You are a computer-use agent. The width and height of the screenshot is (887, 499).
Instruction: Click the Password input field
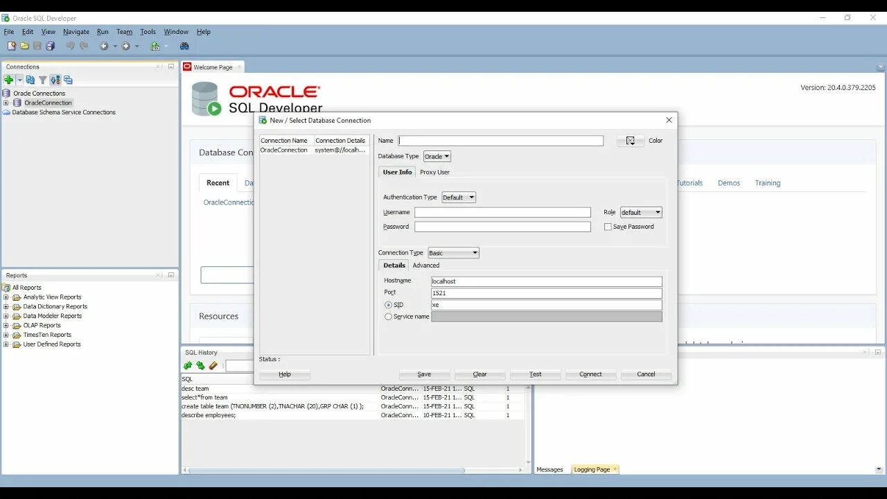502,227
